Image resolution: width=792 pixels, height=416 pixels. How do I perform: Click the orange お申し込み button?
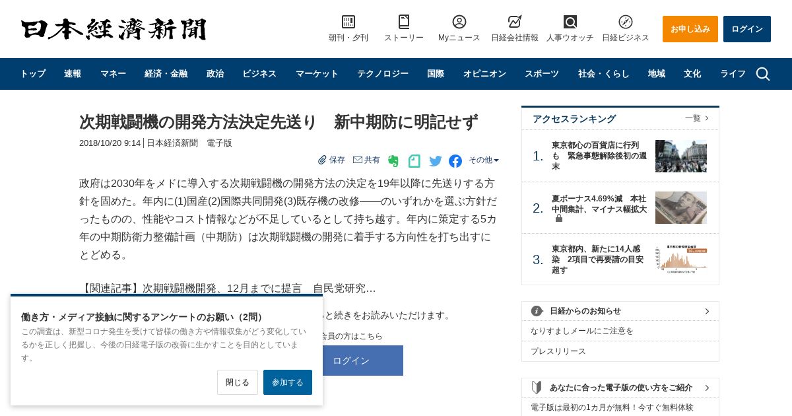pos(690,29)
